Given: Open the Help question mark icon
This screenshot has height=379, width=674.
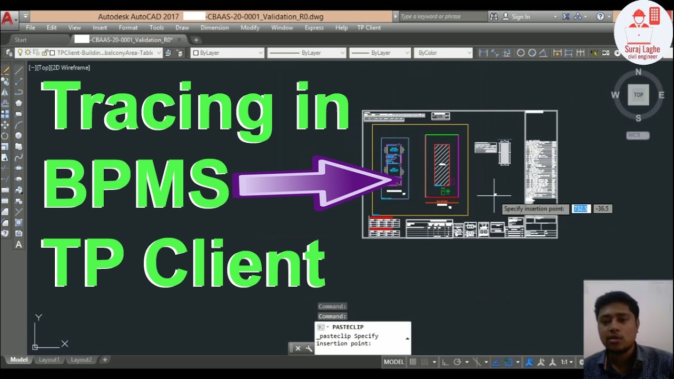Looking at the screenshot, I should (x=600, y=17).
